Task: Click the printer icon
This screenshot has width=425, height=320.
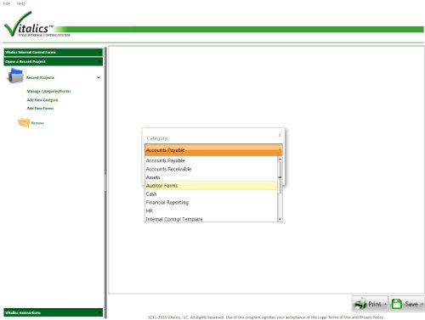Action: pyautogui.click(x=360, y=304)
